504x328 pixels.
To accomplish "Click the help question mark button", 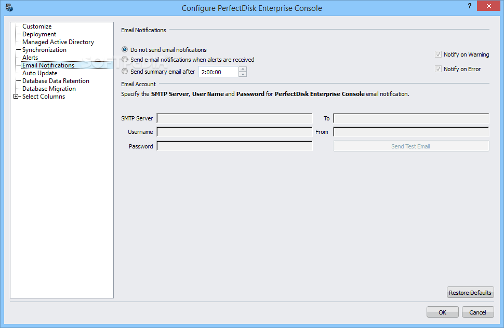I will point(470,6).
